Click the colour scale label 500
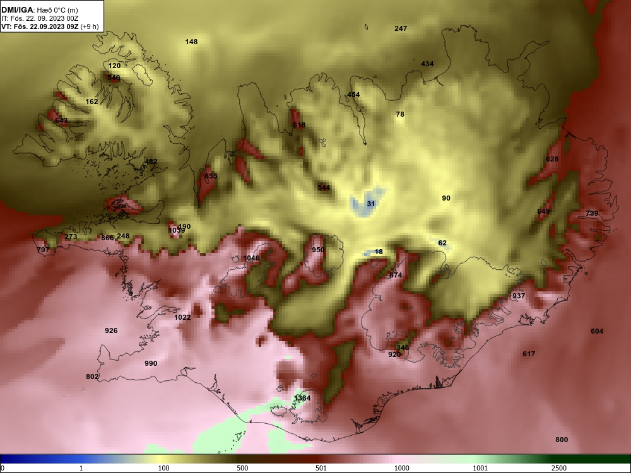 (x=242, y=468)
